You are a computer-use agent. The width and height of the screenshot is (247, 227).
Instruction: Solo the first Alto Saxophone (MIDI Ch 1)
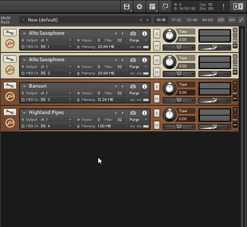pos(157,34)
